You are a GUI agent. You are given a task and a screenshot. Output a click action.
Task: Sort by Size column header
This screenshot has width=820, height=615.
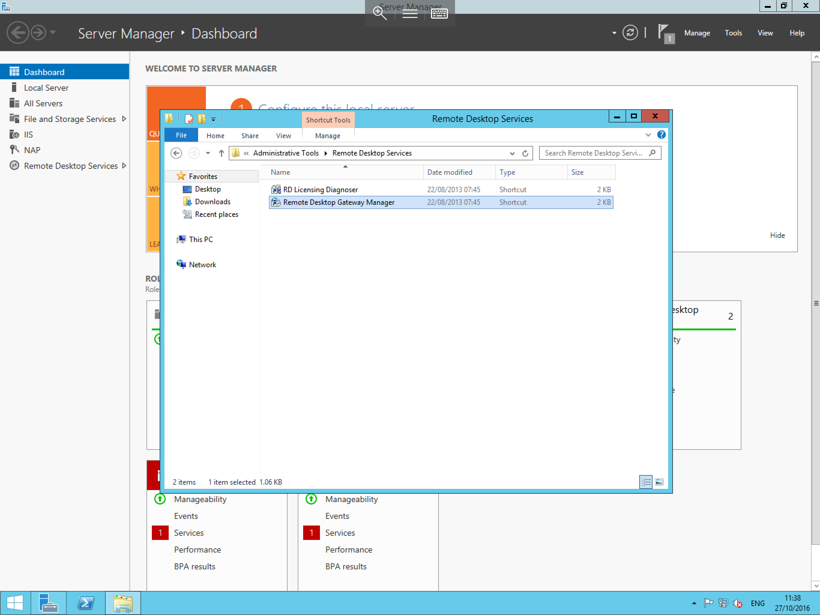point(591,172)
